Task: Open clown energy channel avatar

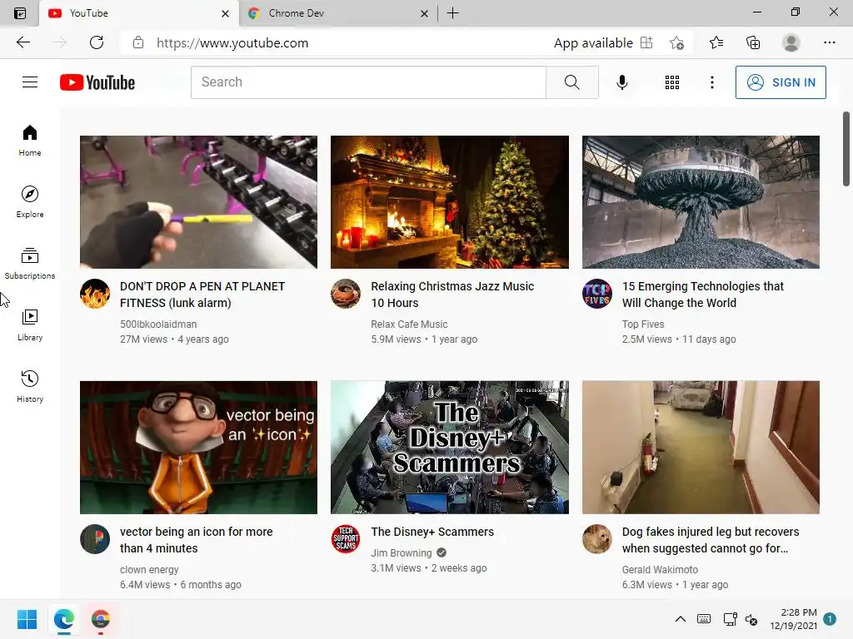Action: tap(95, 539)
